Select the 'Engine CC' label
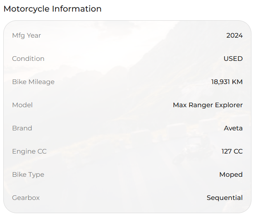The width and height of the screenshot is (256, 219). click(x=29, y=152)
